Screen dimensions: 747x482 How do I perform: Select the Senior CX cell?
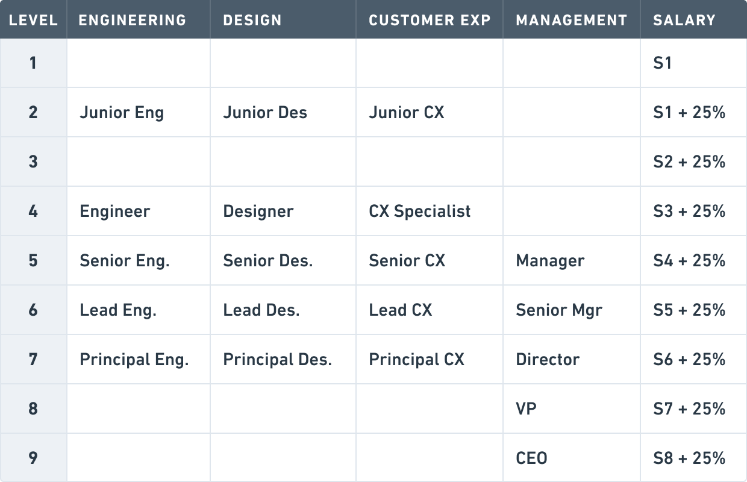click(407, 261)
